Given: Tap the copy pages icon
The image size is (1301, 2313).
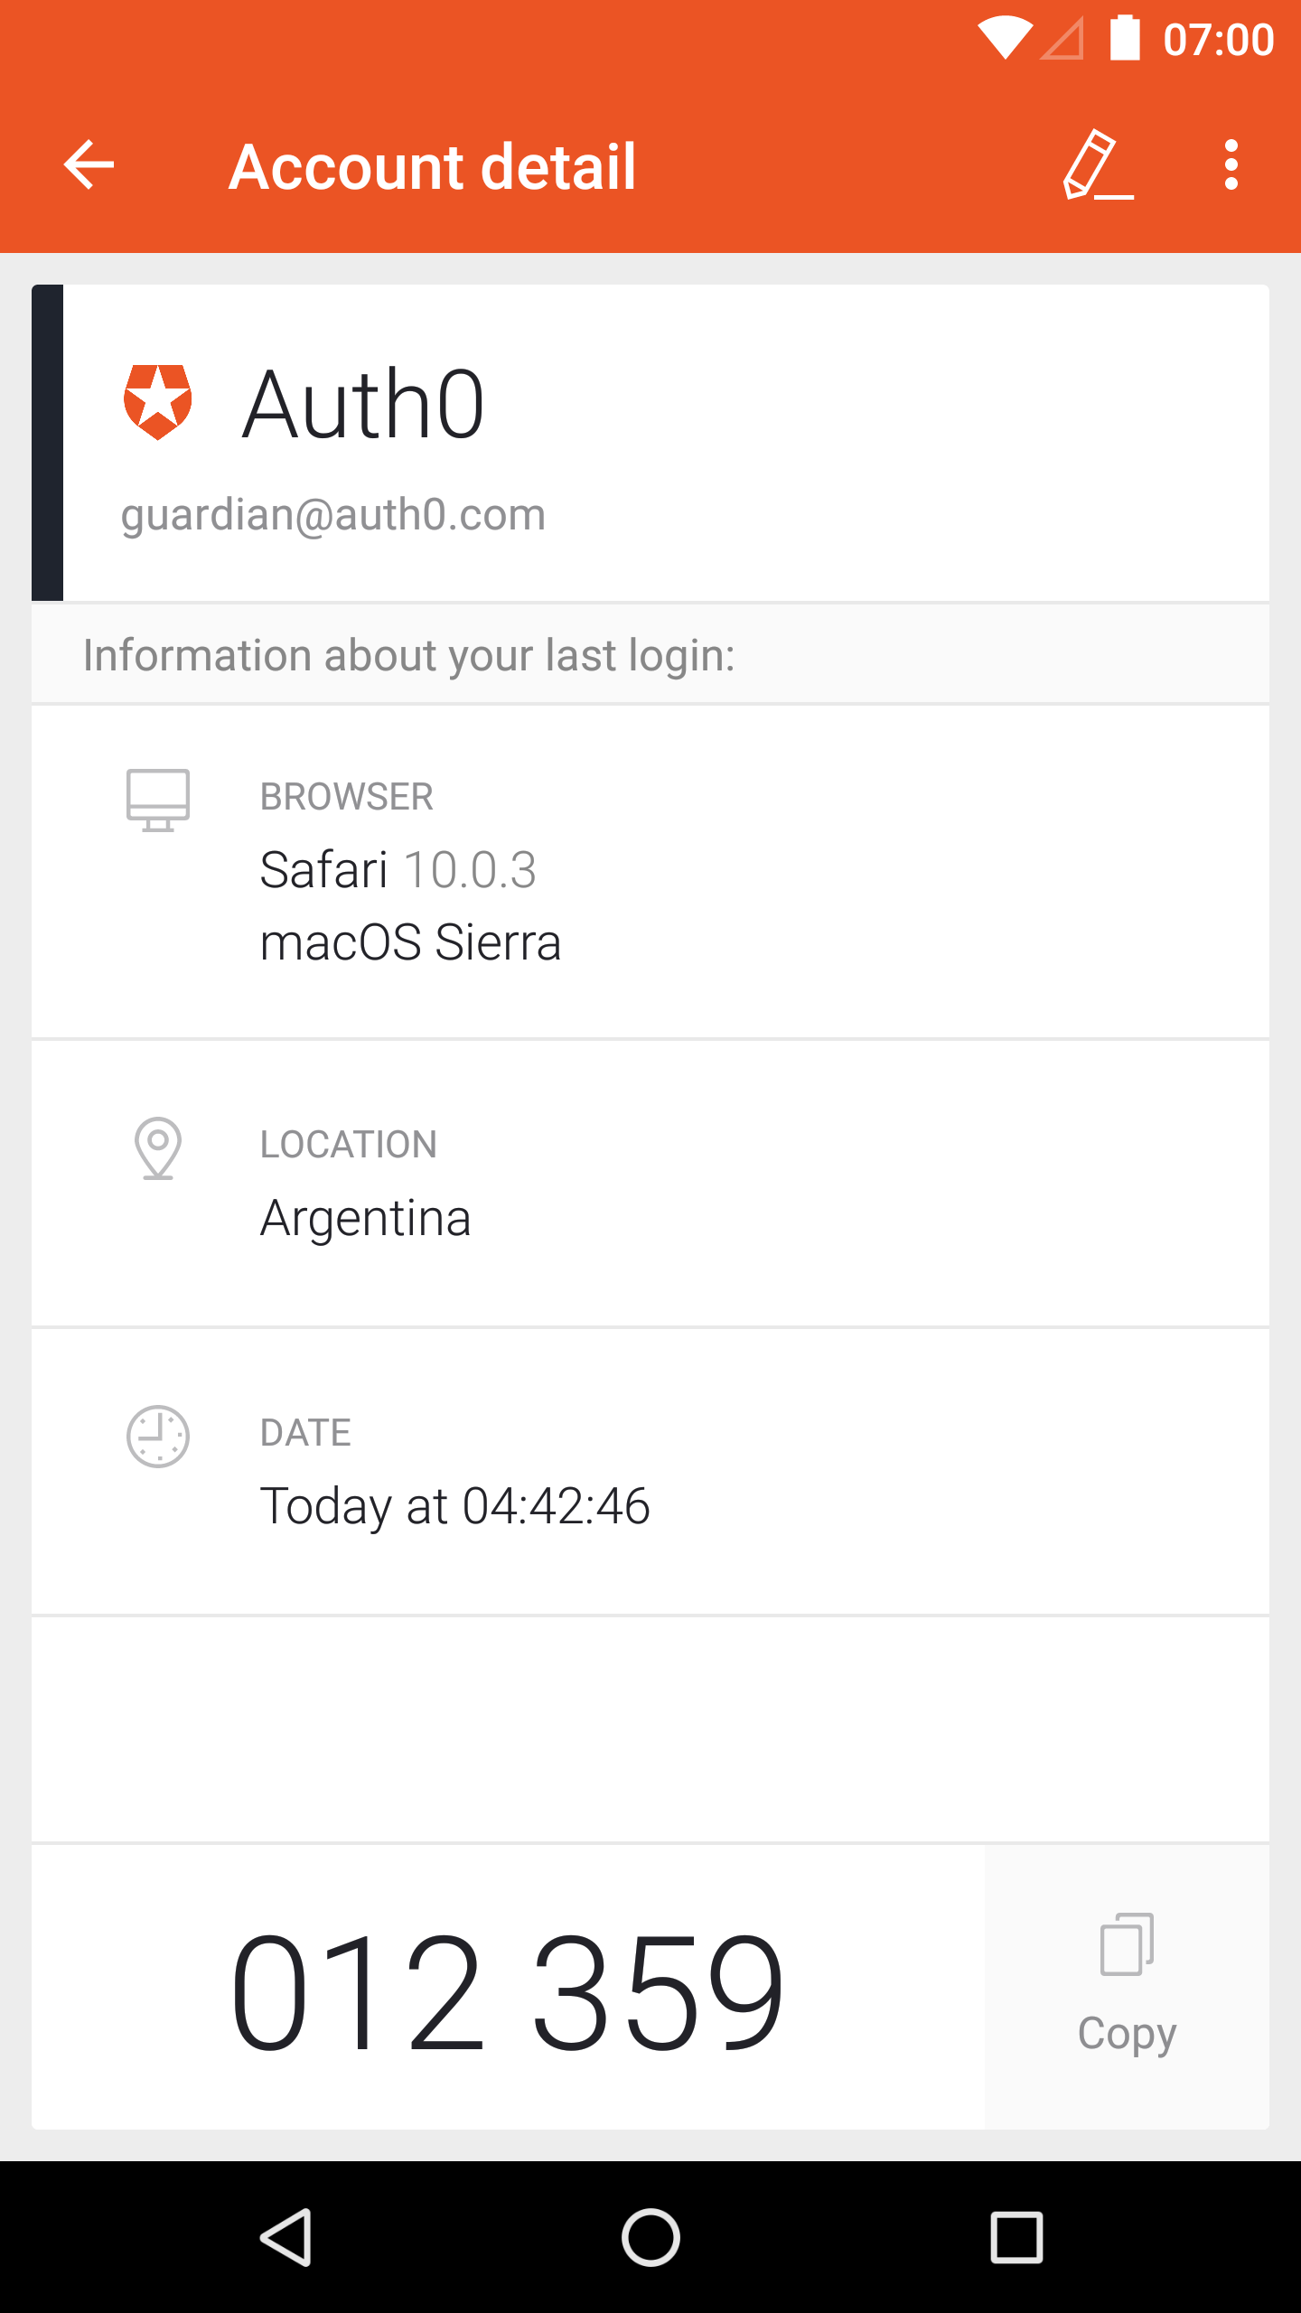Looking at the screenshot, I should click(1127, 1944).
